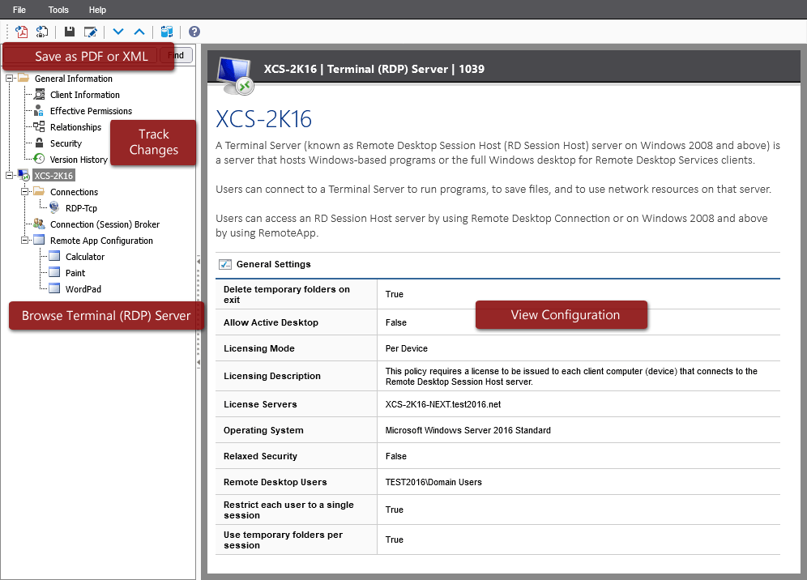
Task: Click 'Restrict each user to a single session' label
Action: tap(288, 510)
